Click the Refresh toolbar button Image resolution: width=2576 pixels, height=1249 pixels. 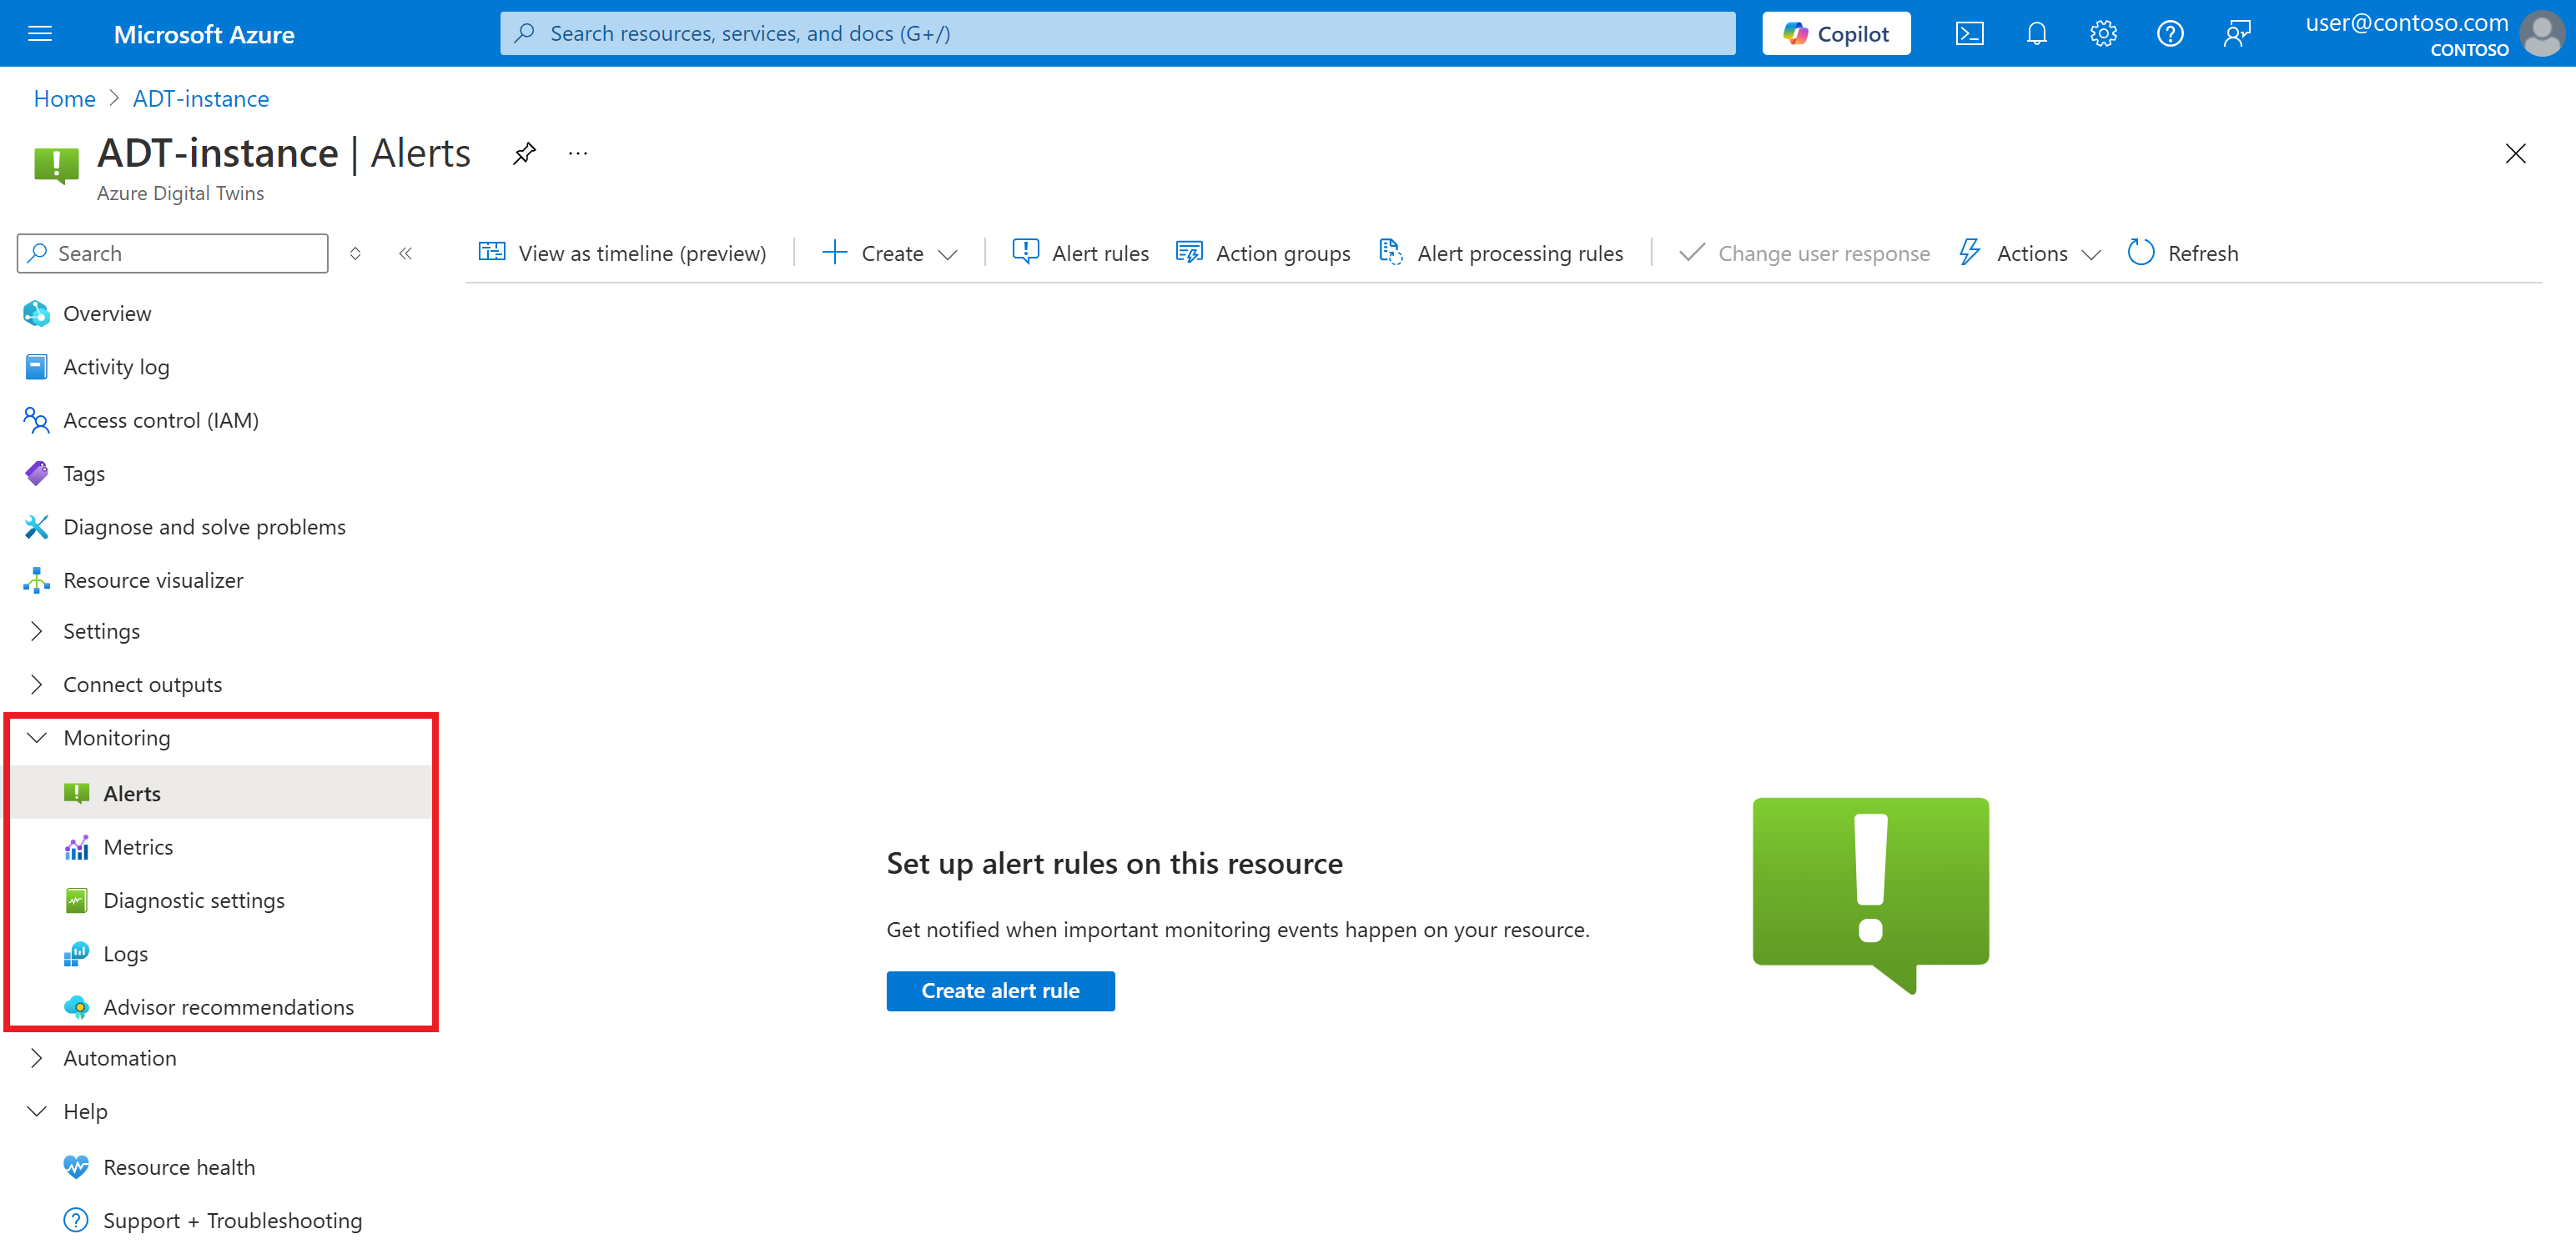2183,253
